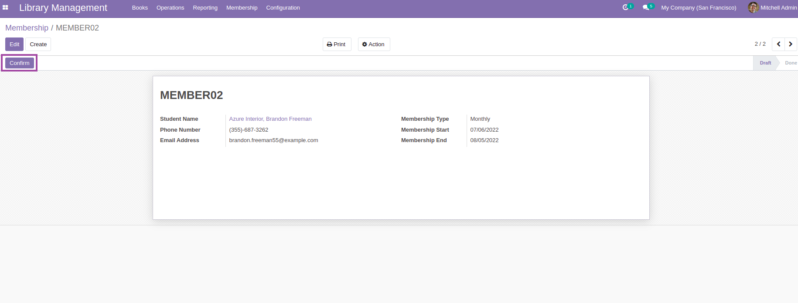Click Membership Start date 07/06/2022
Screen dimensions: 798x303
coord(484,129)
